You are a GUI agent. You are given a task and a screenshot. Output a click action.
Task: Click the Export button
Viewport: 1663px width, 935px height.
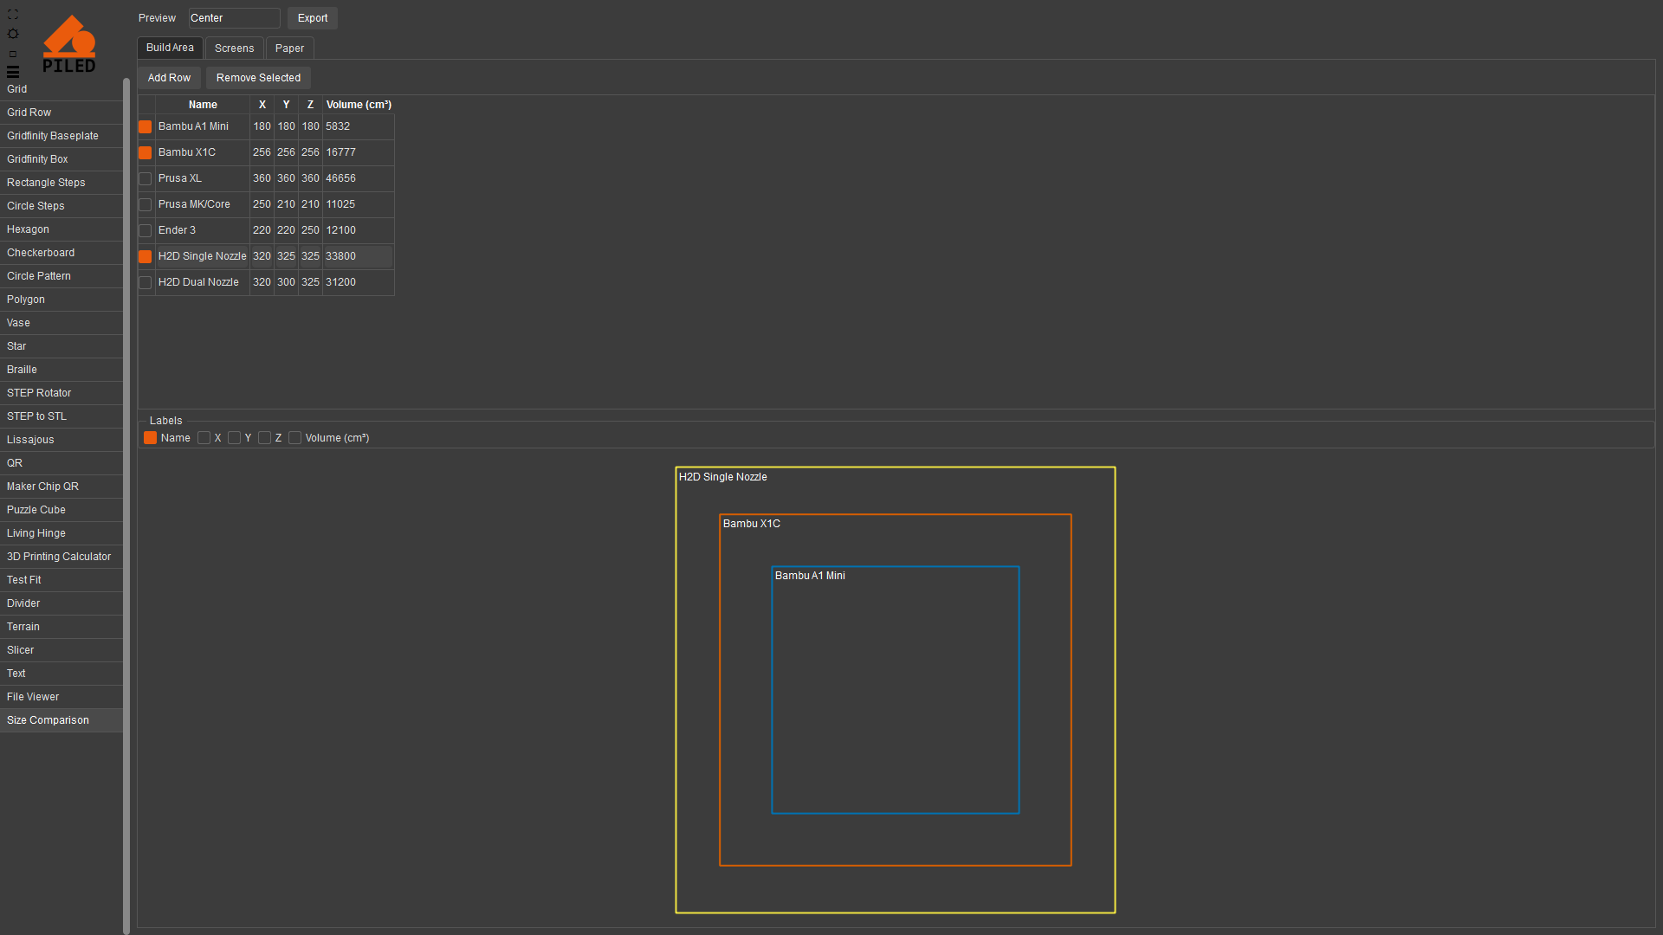coord(313,18)
